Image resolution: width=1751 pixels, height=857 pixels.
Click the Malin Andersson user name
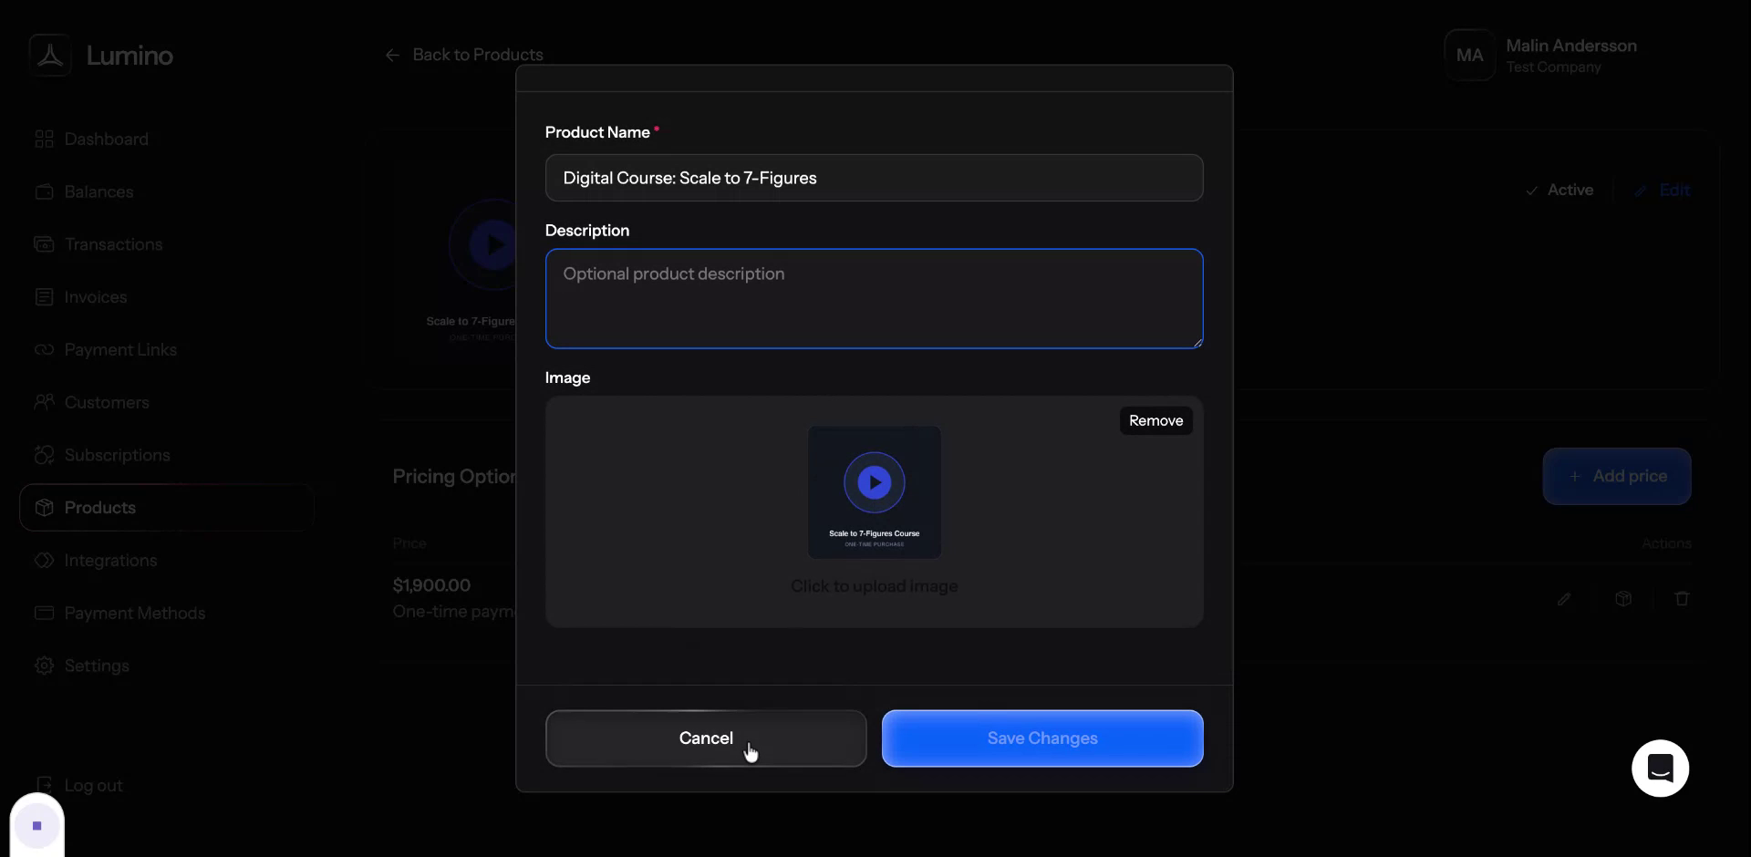(1571, 46)
